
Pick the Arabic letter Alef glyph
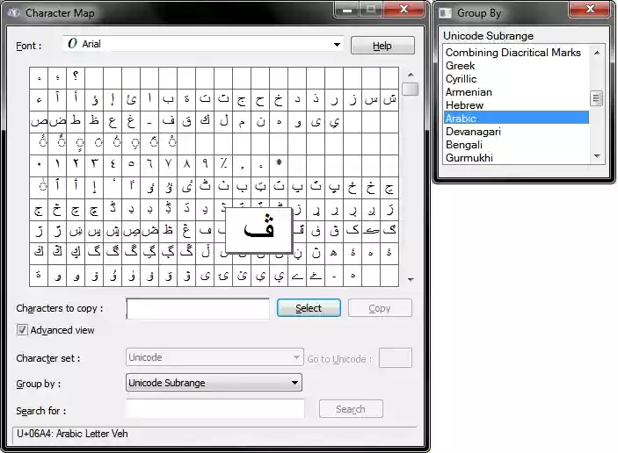[149, 99]
